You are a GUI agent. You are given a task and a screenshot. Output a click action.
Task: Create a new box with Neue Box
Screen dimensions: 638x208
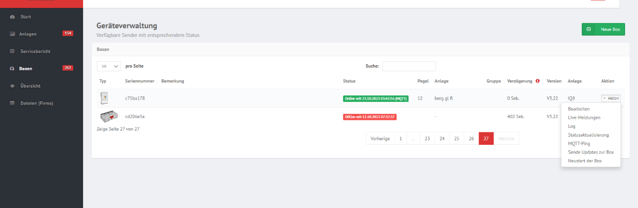603,30
